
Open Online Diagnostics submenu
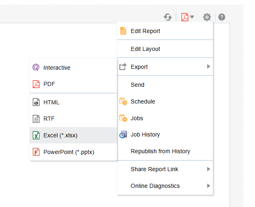(x=165, y=186)
